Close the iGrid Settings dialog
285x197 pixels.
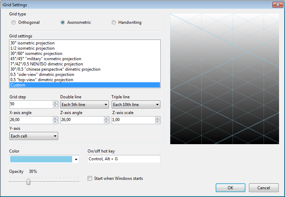[x=277, y=5]
